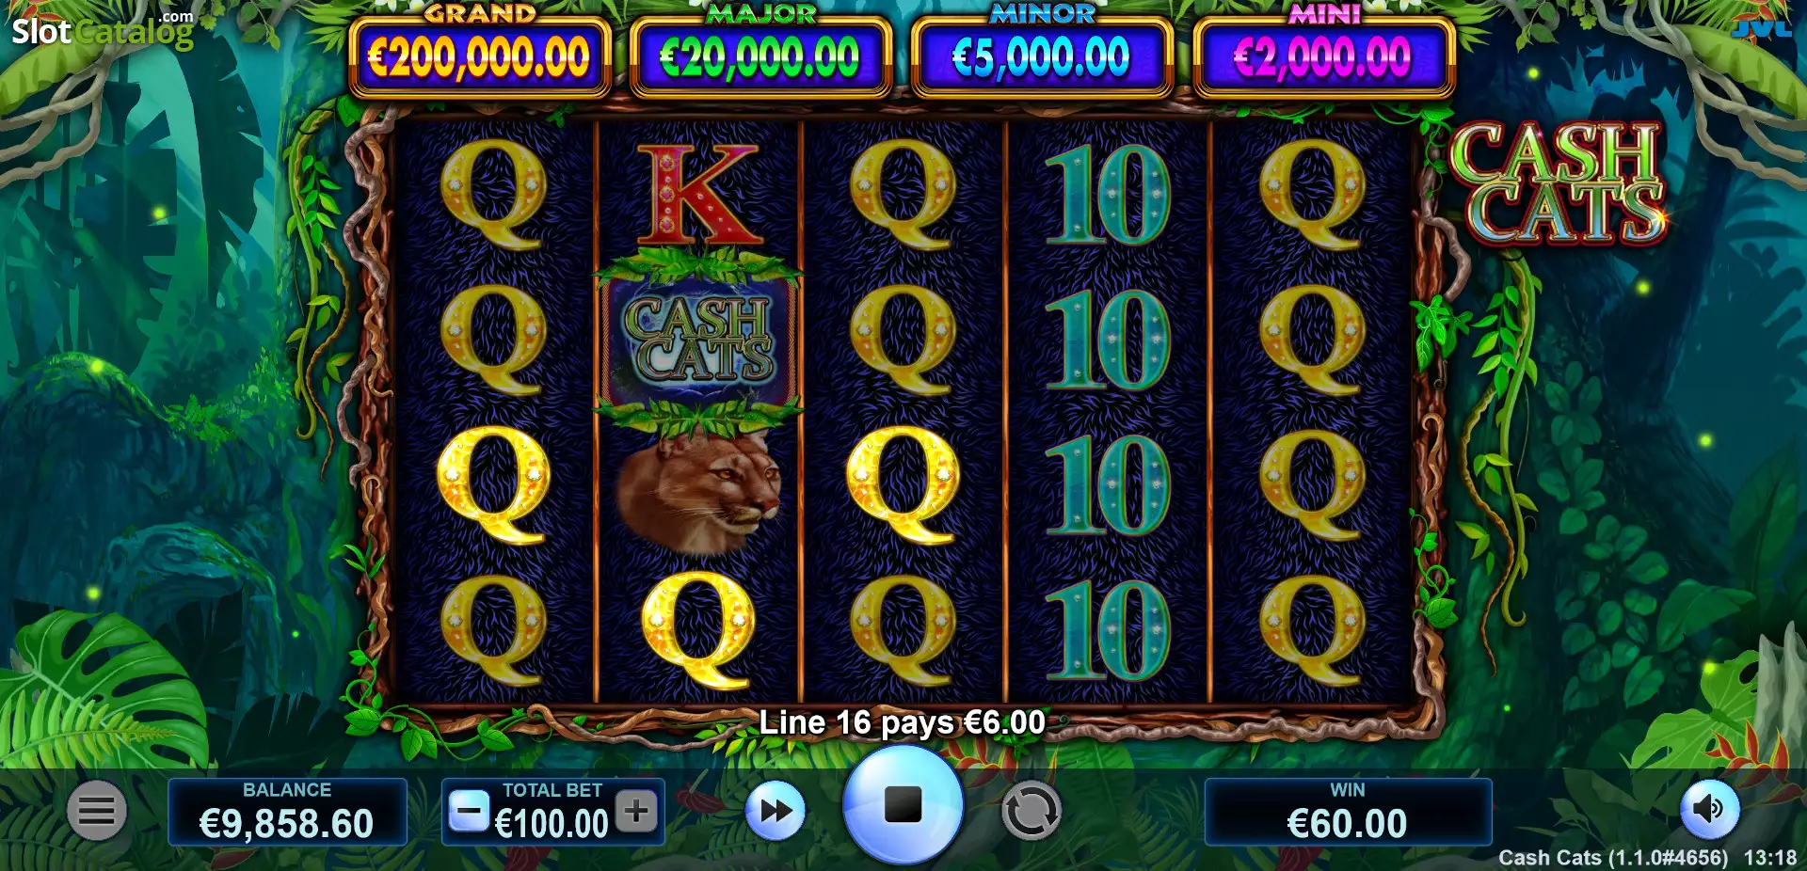Click the Balance €9,858.60 display
Viewport: 1807px width, 871px height.
(287, 812)
